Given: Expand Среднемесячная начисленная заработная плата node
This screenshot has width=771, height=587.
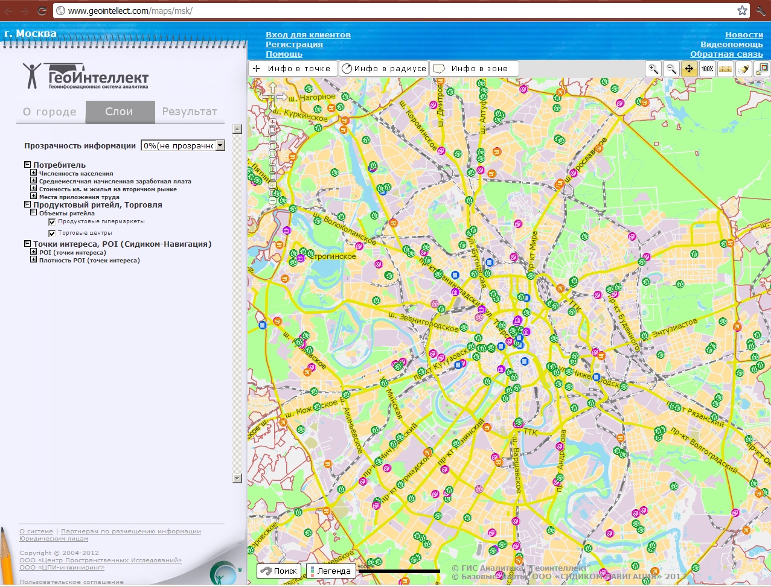Looking at the screenshot, I should pyautogui.click(x=34, y=180).
